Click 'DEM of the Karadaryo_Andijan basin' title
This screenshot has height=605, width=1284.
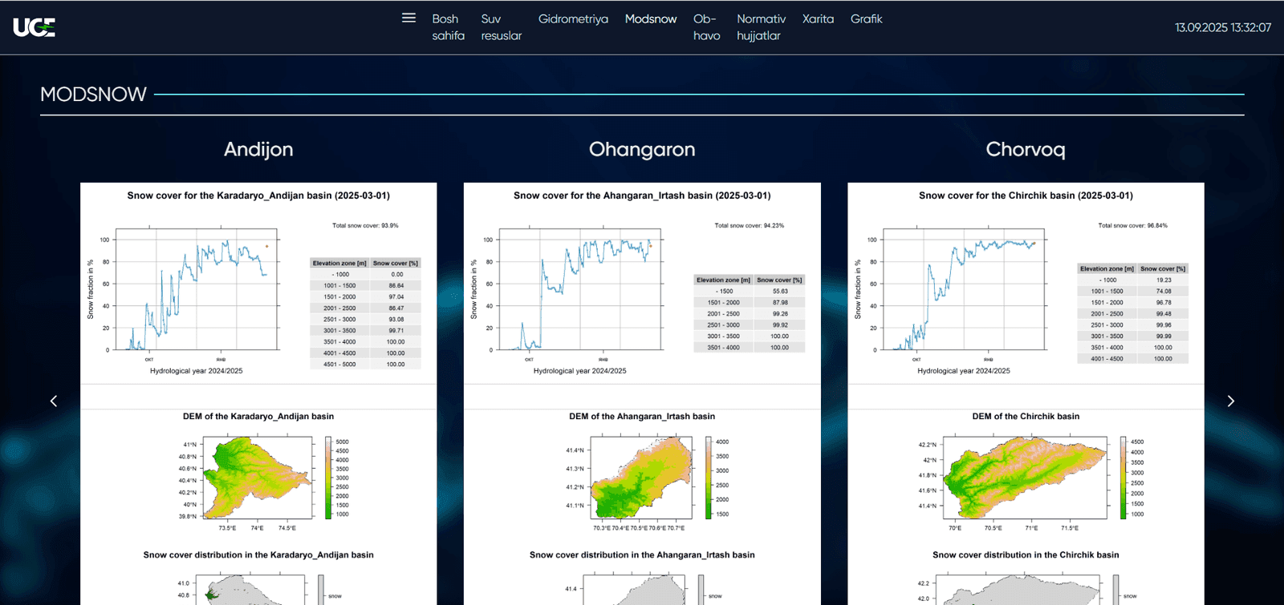click(258, 417)
